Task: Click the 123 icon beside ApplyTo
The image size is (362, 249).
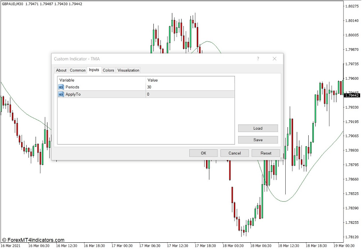Action: pos(61,94)
